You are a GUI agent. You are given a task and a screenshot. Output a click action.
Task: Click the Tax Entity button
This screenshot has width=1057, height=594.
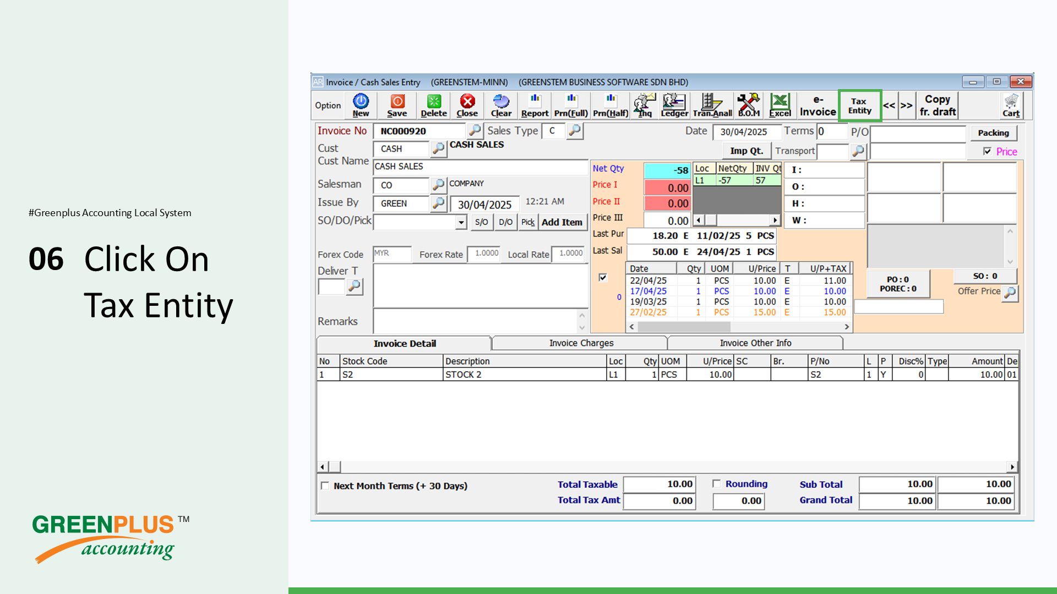coord(860,106)
